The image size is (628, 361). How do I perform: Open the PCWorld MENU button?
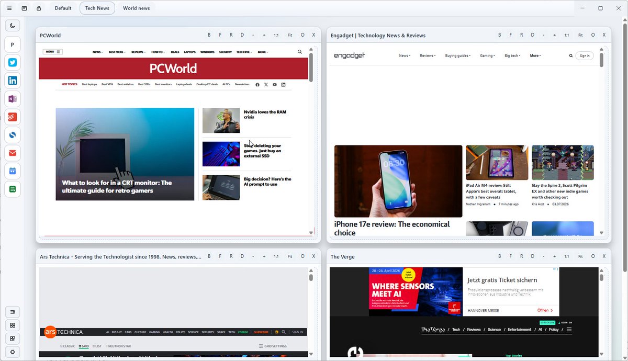point(53,52)
